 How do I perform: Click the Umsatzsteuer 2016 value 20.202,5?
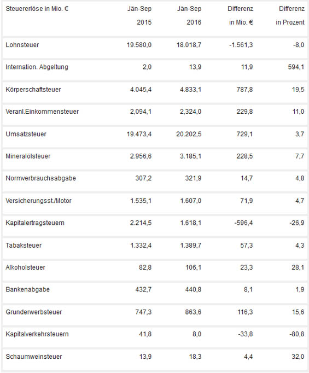189,134
